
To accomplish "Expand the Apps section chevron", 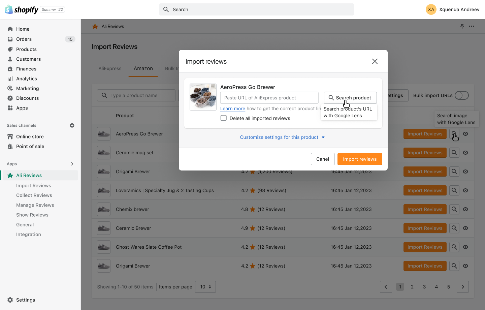I will (x=72, y=164).
